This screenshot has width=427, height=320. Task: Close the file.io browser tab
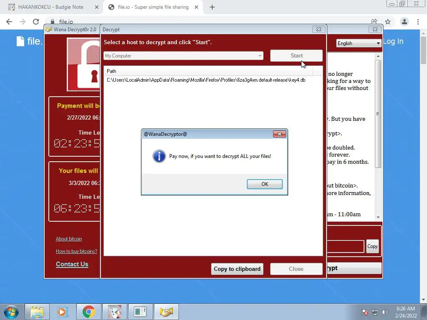point(196,7)
